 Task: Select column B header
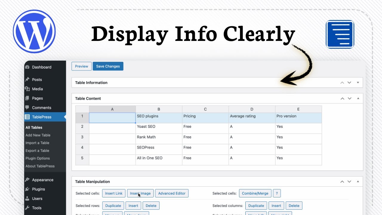[x=159, y=109]
